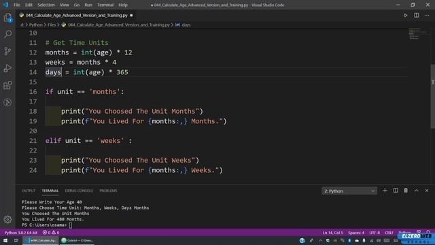Switch to the Chrome taskbar window
The image size is (435, 245).
pos(77,240)
